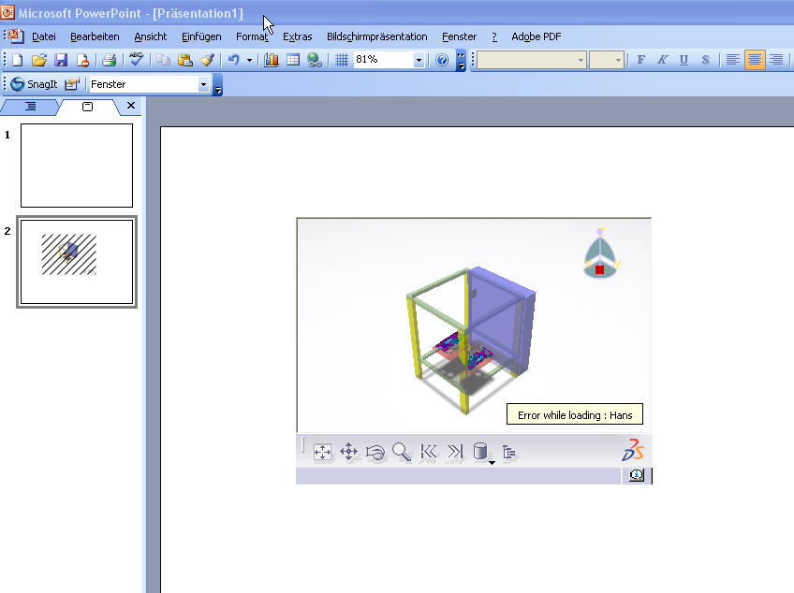Viewport: 794px width, 593px height.
Task: Click the New presentation icon
Action: [x=17, y=60]
